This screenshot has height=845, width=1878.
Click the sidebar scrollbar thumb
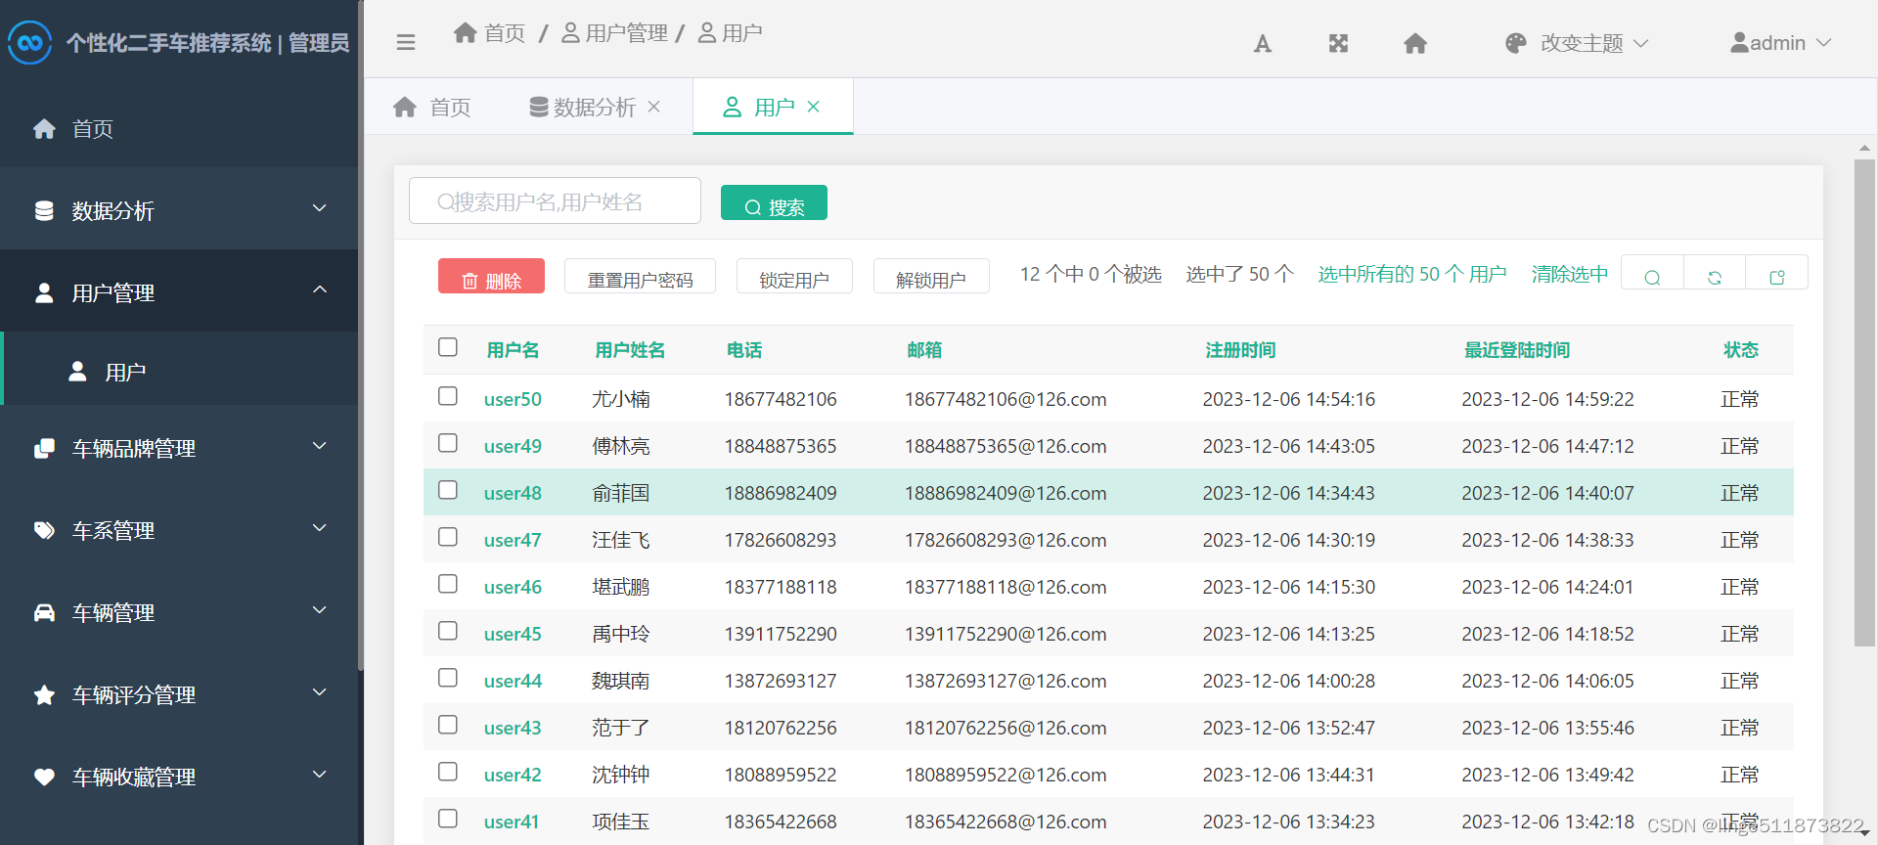click(360, 334)
